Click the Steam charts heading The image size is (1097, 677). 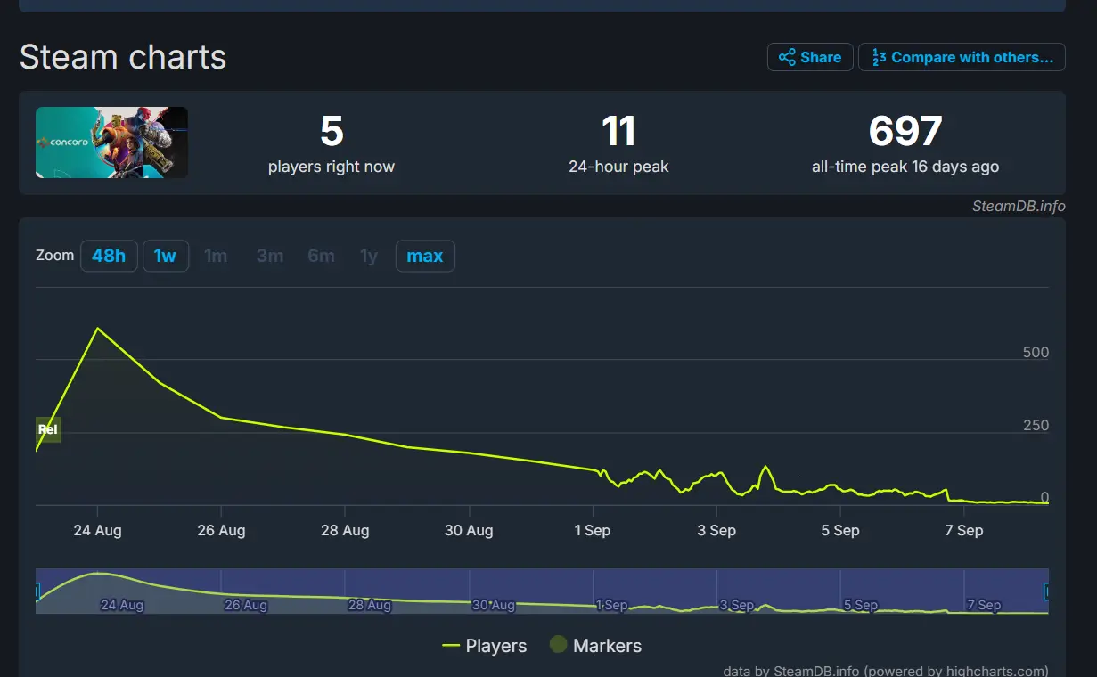[123, 57]
